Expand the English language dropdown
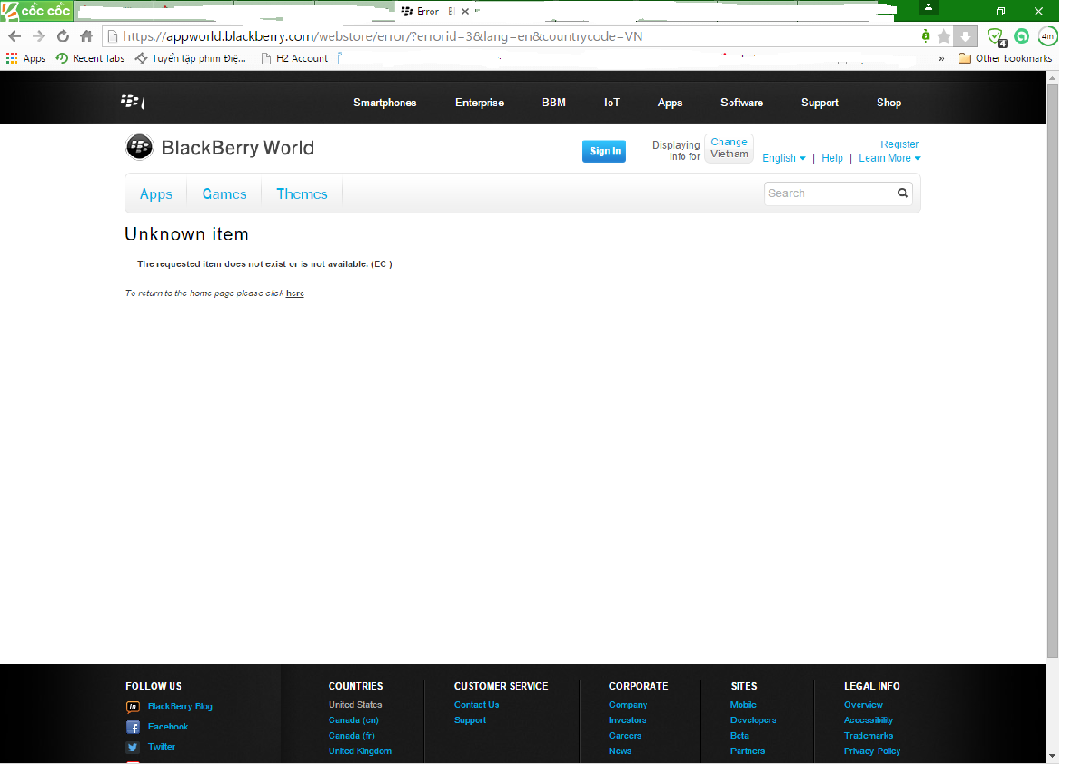This screenshot has width=1073, height=764. pos(783,158)
